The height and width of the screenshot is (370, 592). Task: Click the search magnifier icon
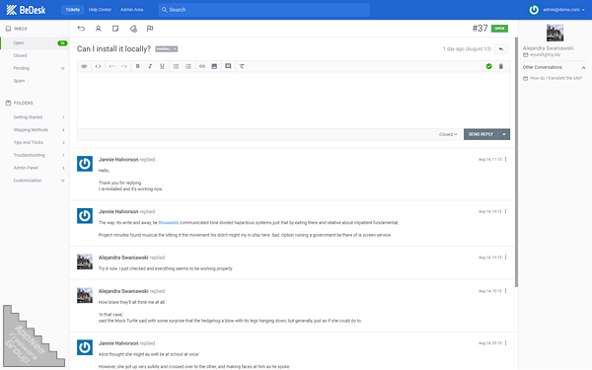(x=164, y=10)
